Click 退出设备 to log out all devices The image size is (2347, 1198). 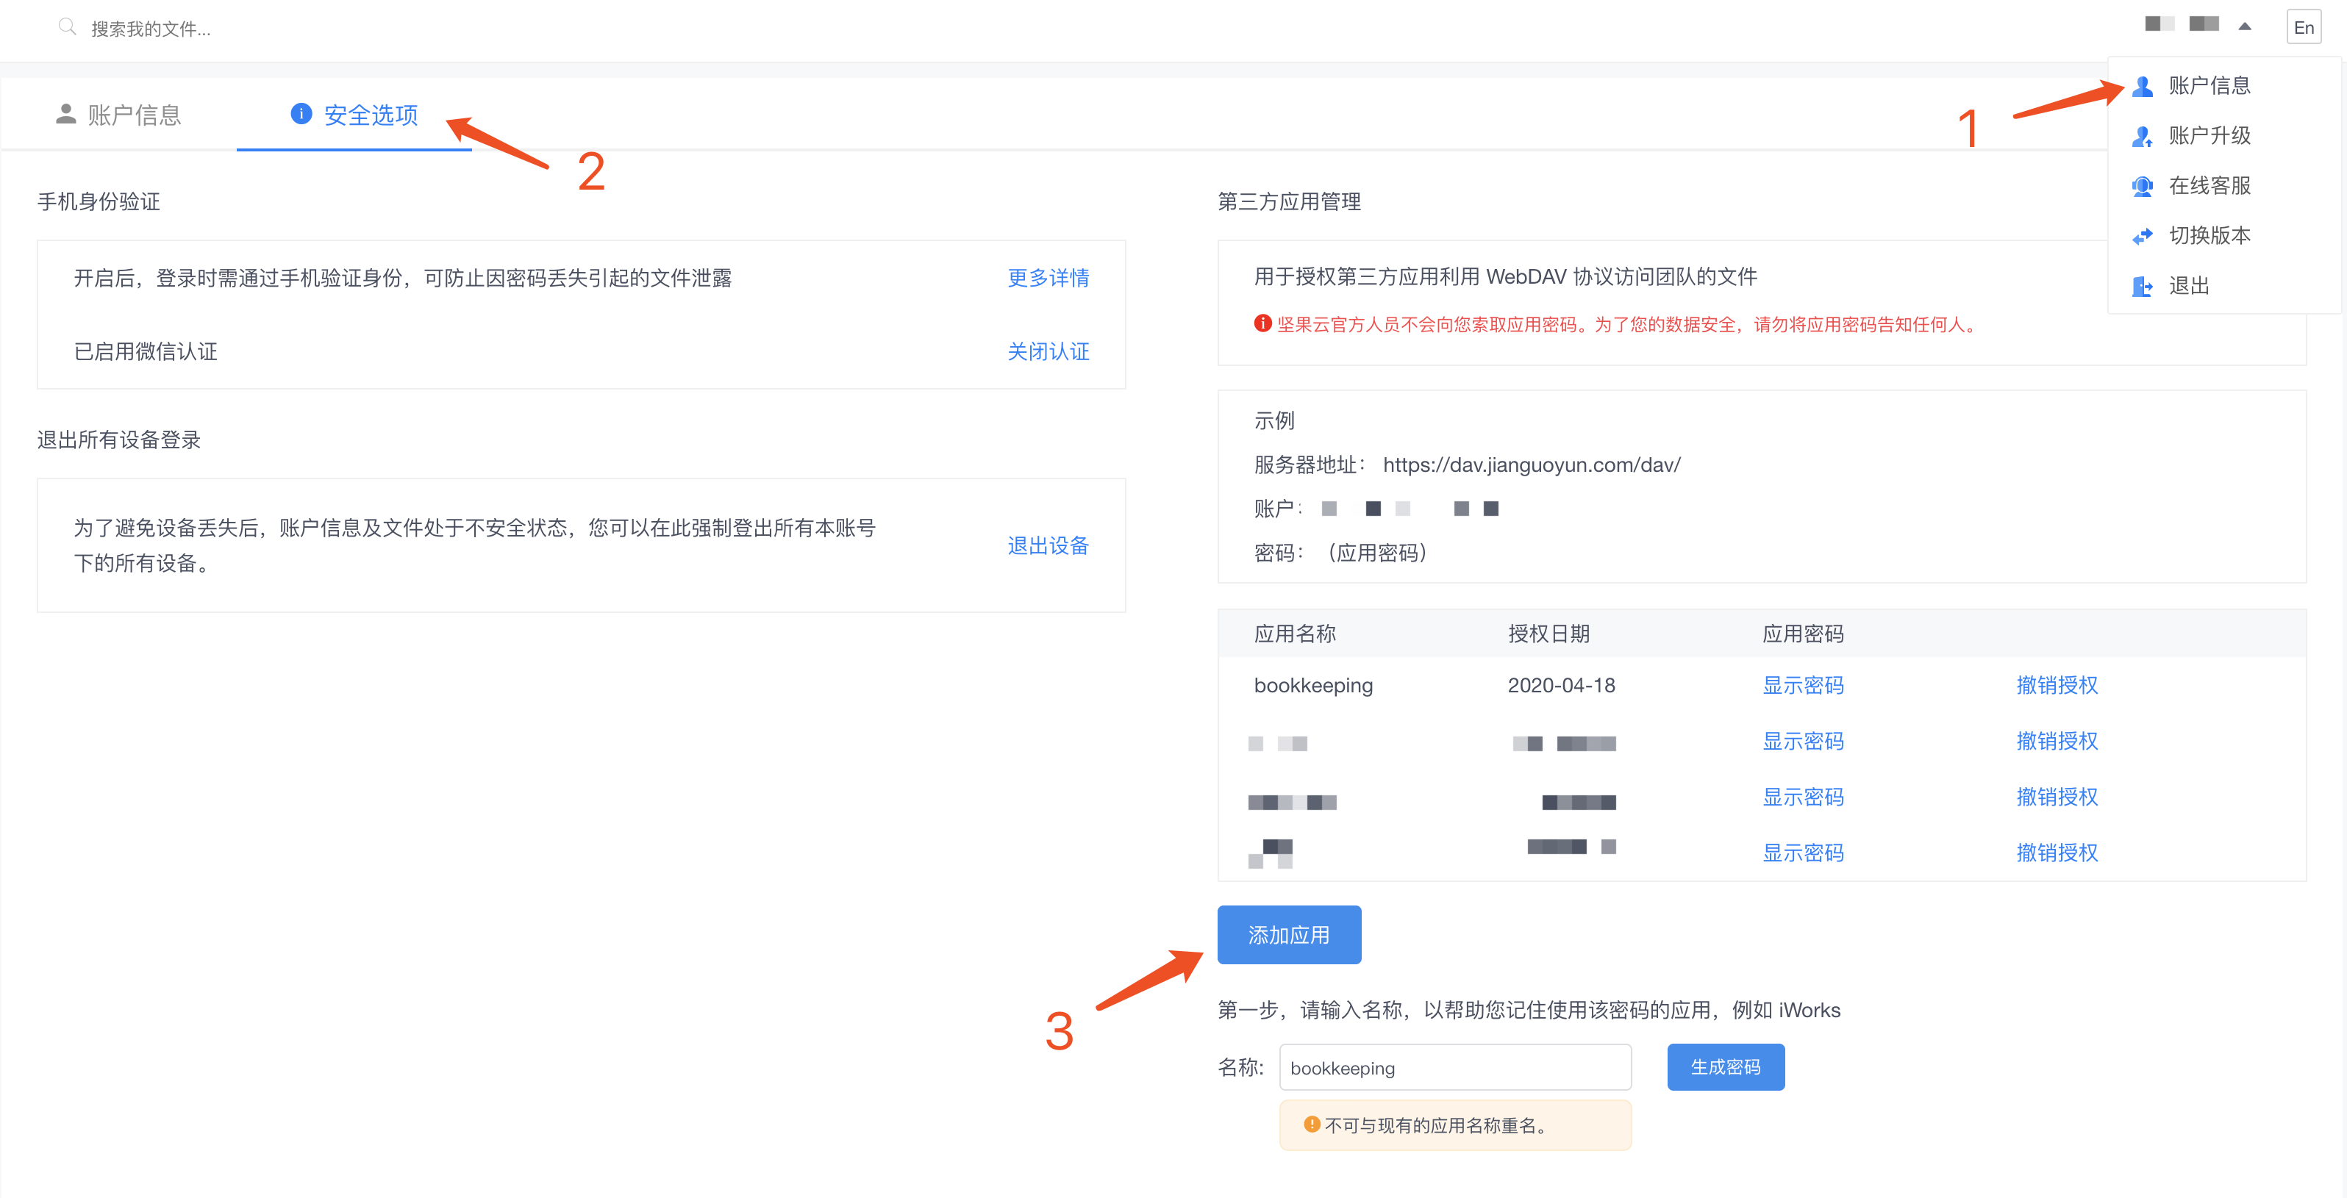click(1048, 545)
